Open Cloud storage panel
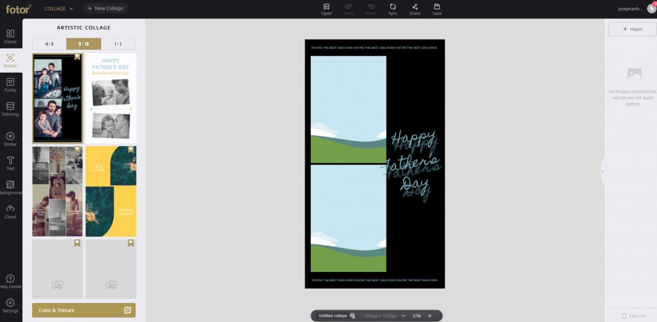 point(10,212)
